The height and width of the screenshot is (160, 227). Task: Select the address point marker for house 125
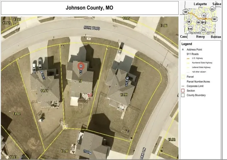point(128,78)
